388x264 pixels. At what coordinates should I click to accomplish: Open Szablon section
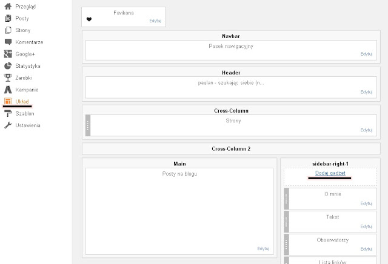pos(25,113)
